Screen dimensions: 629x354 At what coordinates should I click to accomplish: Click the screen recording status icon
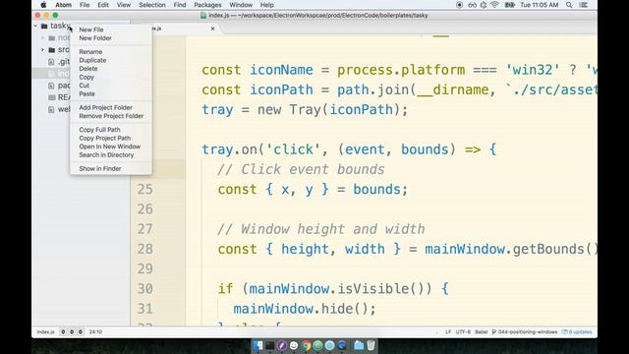[459, 5]
